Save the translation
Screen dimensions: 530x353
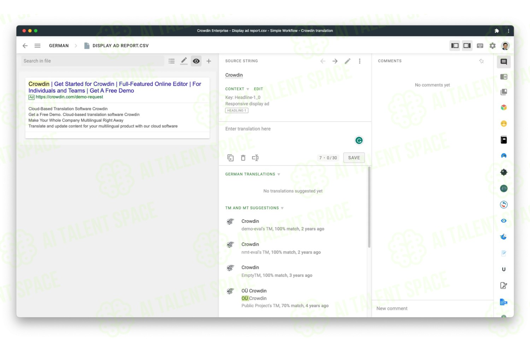(x=354, y=158)
